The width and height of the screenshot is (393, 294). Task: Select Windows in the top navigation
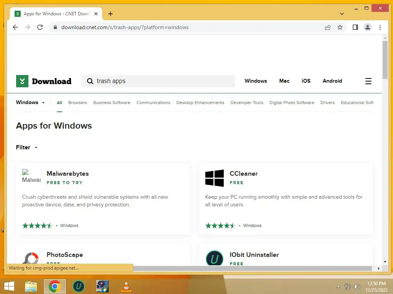(x=256, y=81)
